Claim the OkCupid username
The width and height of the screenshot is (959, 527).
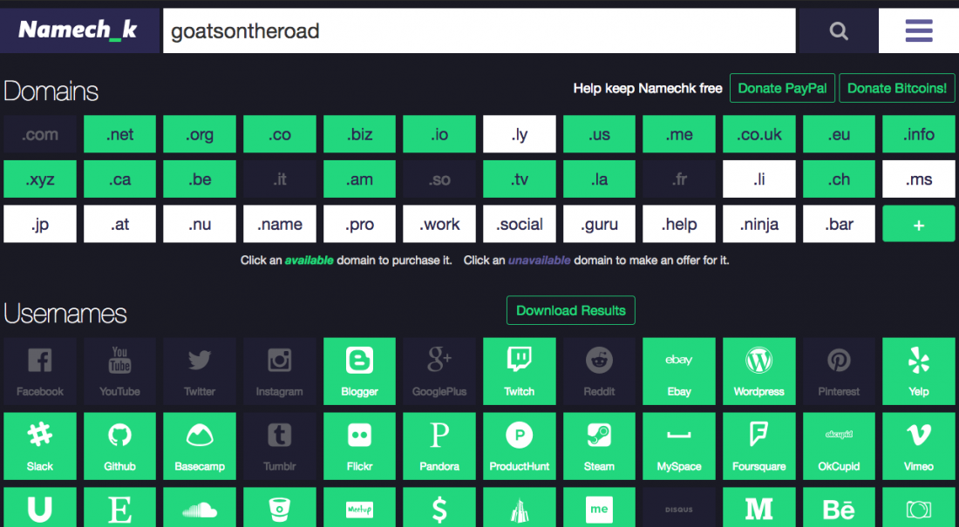click(839, 446)
